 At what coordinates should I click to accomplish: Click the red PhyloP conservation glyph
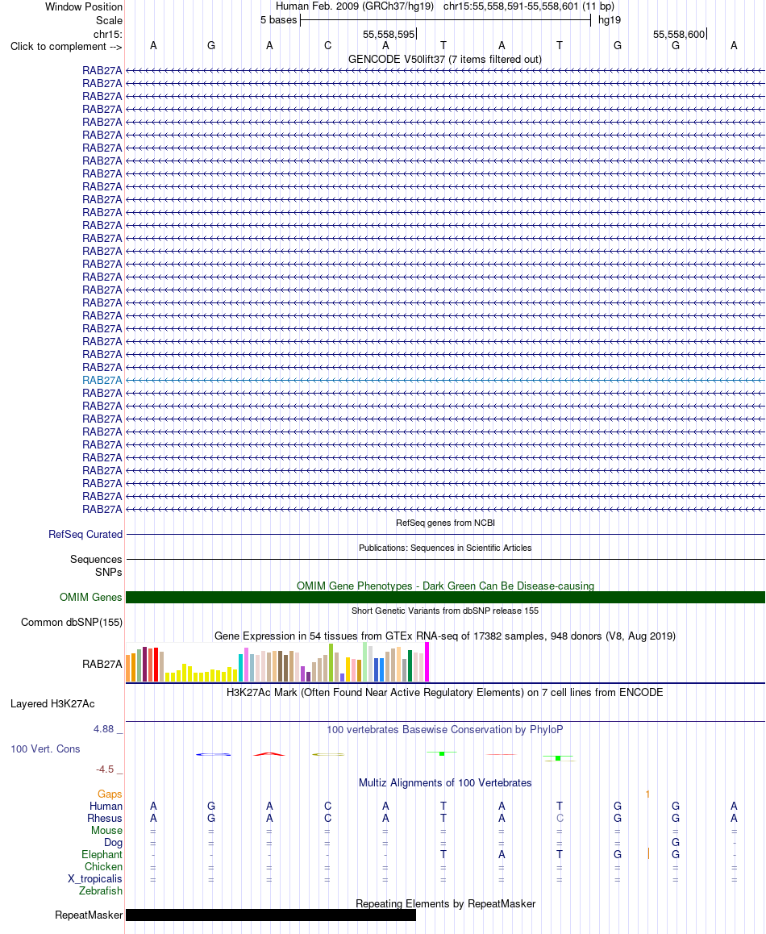click(269, 754)
